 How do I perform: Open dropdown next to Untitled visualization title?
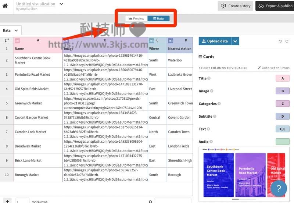(x=61, y=4)
